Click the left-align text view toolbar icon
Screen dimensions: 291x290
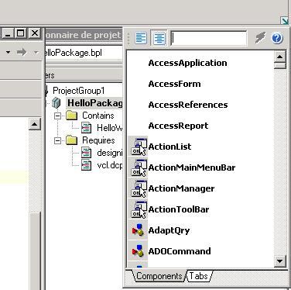(141, 38)
